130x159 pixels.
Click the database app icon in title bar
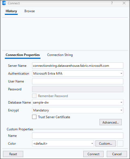(4, 3)
